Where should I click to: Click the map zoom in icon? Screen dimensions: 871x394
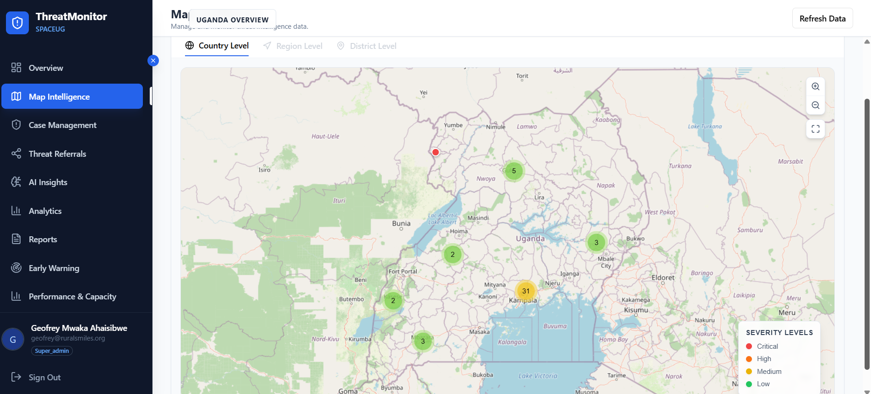[x=815, y=86]
